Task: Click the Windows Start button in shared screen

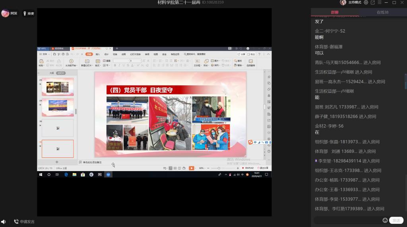Action: pyautogui.click(x=41, y=174)
